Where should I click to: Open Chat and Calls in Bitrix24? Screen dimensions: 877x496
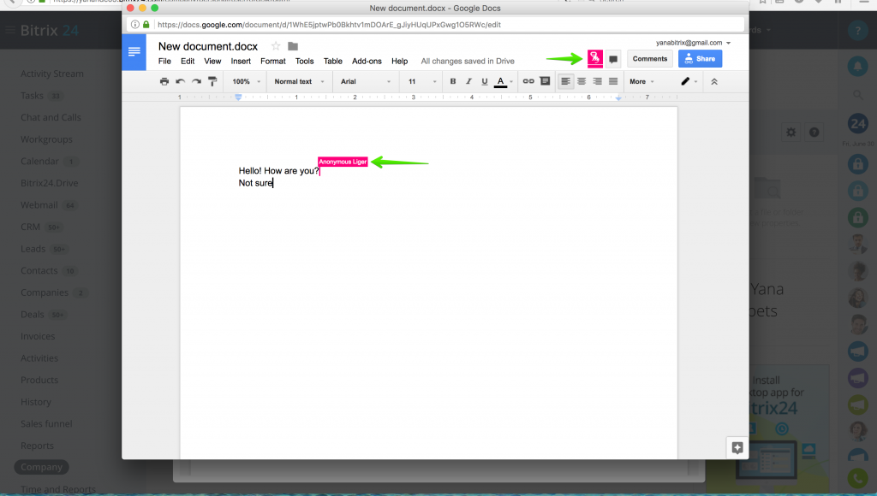(x=51, y=117)
